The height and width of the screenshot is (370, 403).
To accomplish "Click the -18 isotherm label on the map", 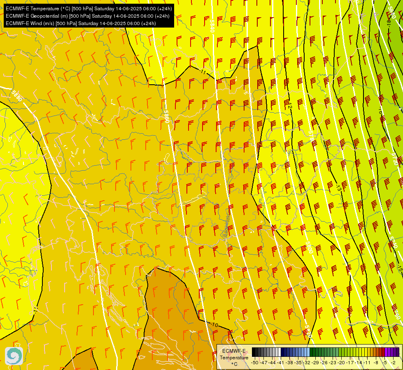I will [389, 23].
